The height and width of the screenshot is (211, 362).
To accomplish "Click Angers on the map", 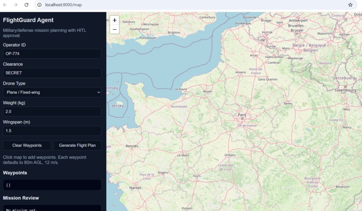I will [x=163, y=172].
